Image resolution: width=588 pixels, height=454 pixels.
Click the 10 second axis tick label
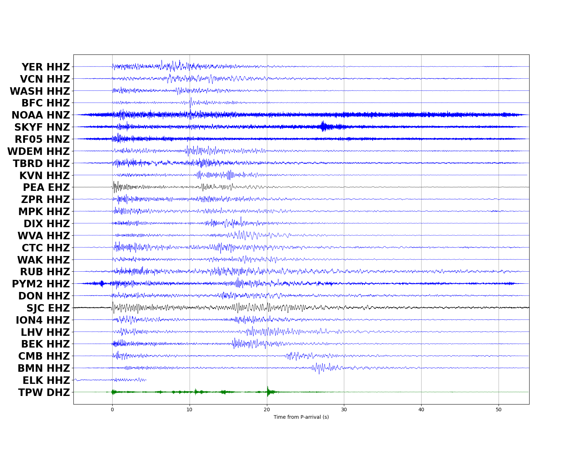coord(190,410)
